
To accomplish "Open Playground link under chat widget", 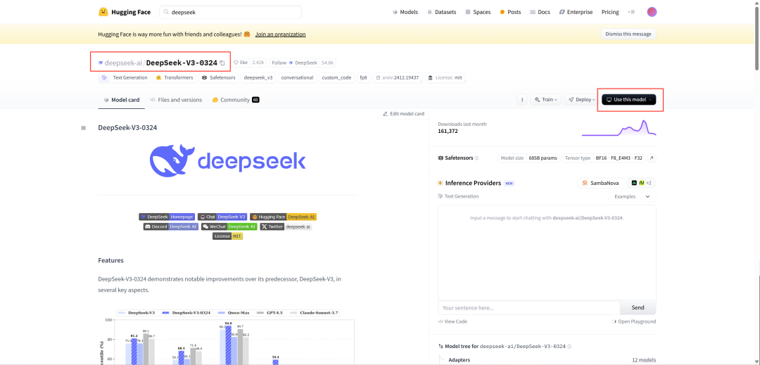I will (633, 321).
